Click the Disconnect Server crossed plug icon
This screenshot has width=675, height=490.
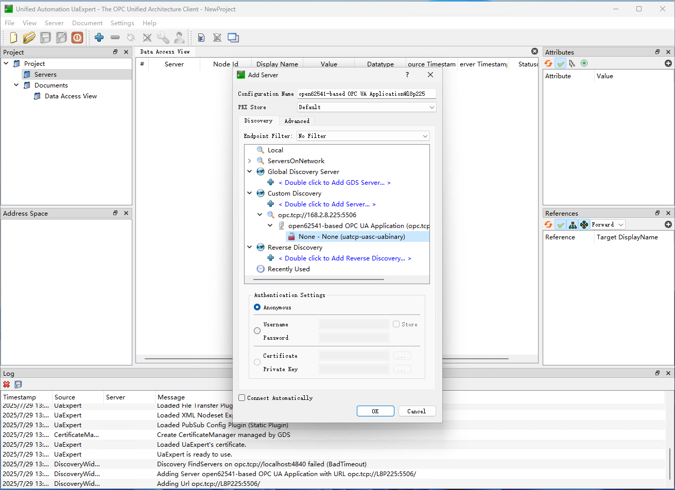[x=147, y=38]
